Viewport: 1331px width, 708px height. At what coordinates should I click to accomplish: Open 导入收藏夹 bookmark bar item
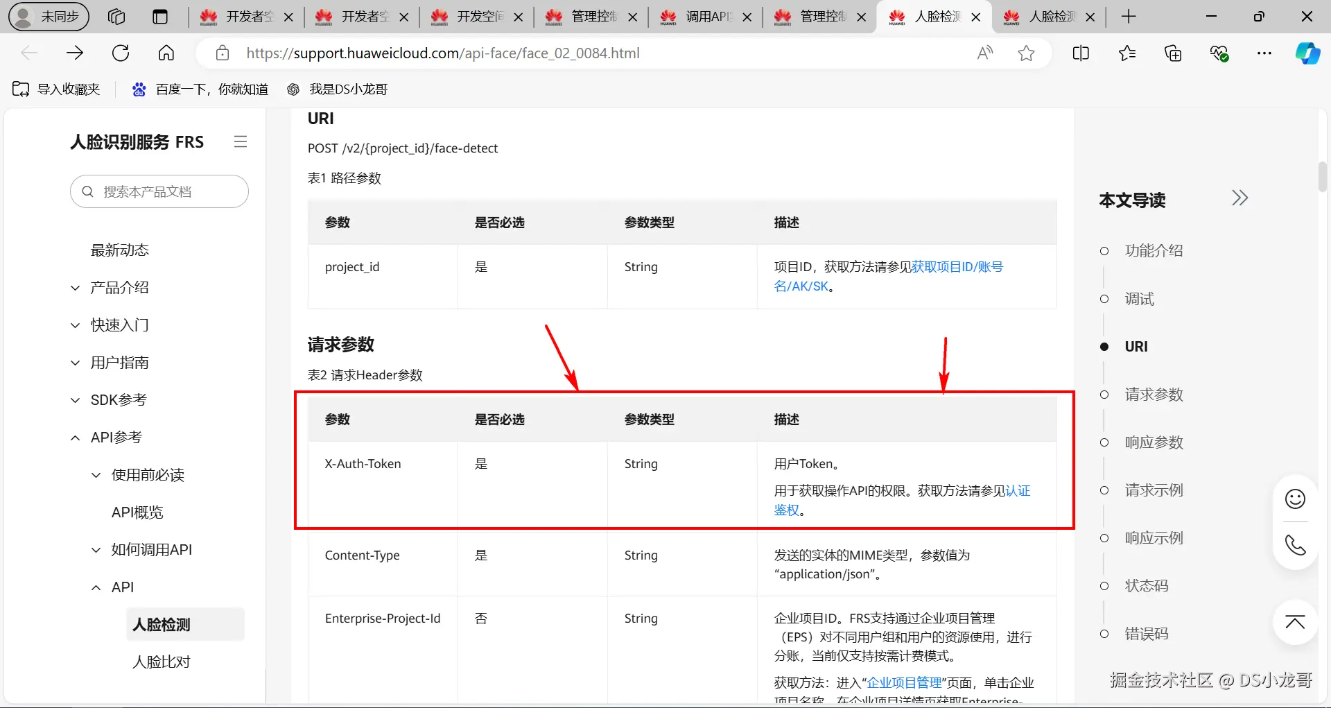[56, 89]
